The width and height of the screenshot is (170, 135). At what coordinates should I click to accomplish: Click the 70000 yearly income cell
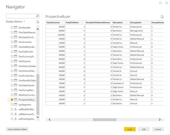pyautogui.click(x=55, y=83)
